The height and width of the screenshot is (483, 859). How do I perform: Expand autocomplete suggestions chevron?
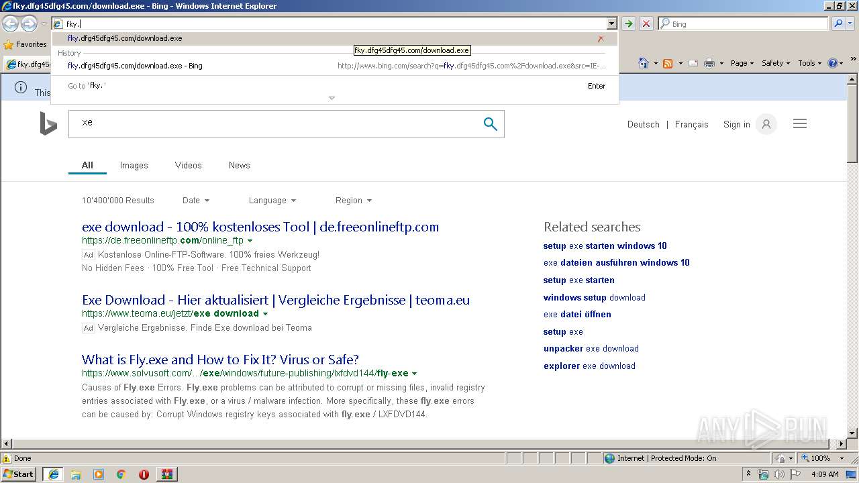332,98
